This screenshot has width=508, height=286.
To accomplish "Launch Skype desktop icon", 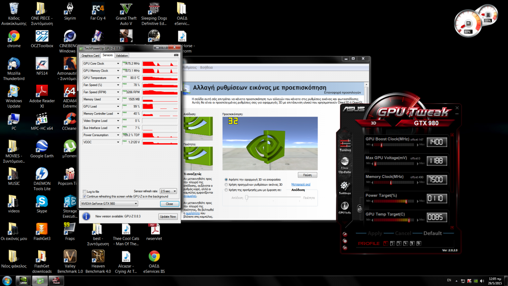I will (42, 203).
